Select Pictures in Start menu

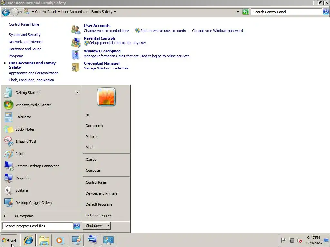click(92, 137)
